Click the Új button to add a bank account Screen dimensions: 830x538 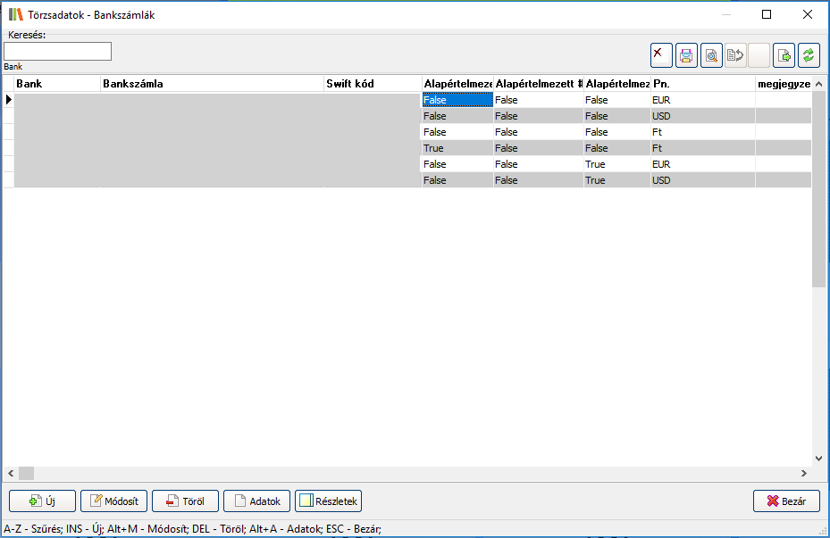42,501
